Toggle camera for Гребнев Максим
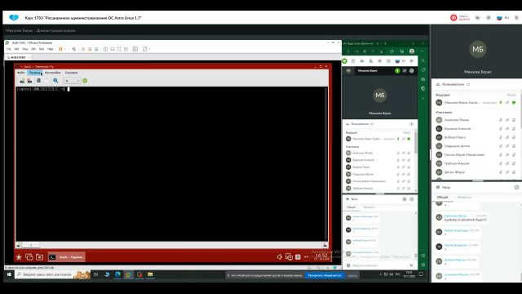The width and height of the screenshot is (522, 294). pyautogui.click(x=507, y=163)
